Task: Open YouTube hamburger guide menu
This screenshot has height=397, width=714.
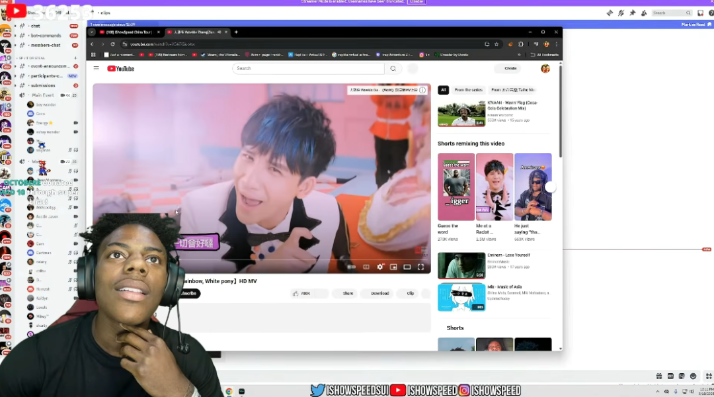Action: tap(96, 68)
